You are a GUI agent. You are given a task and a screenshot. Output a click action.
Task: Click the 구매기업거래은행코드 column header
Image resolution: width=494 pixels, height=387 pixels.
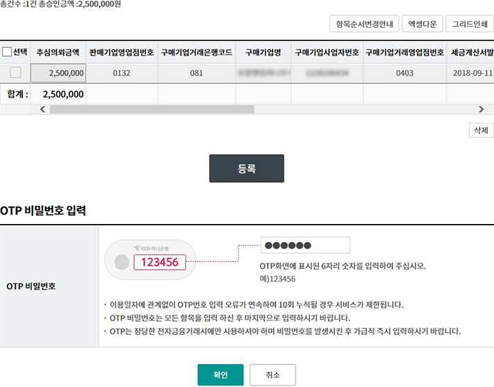[x=196, y=52]
